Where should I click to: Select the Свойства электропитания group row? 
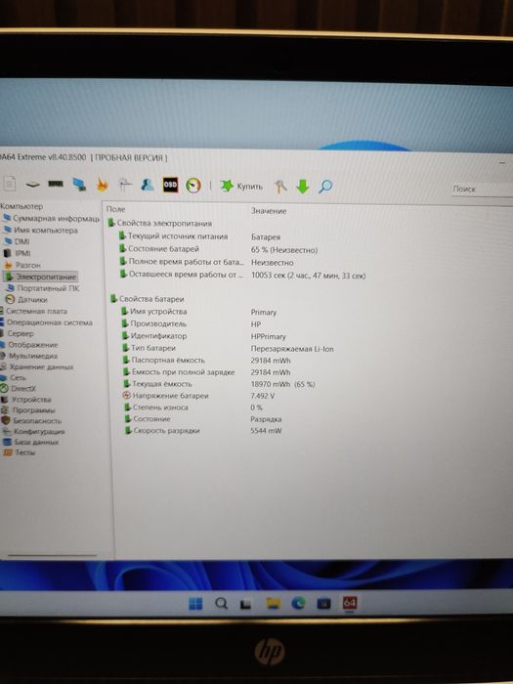coord(159,223)
